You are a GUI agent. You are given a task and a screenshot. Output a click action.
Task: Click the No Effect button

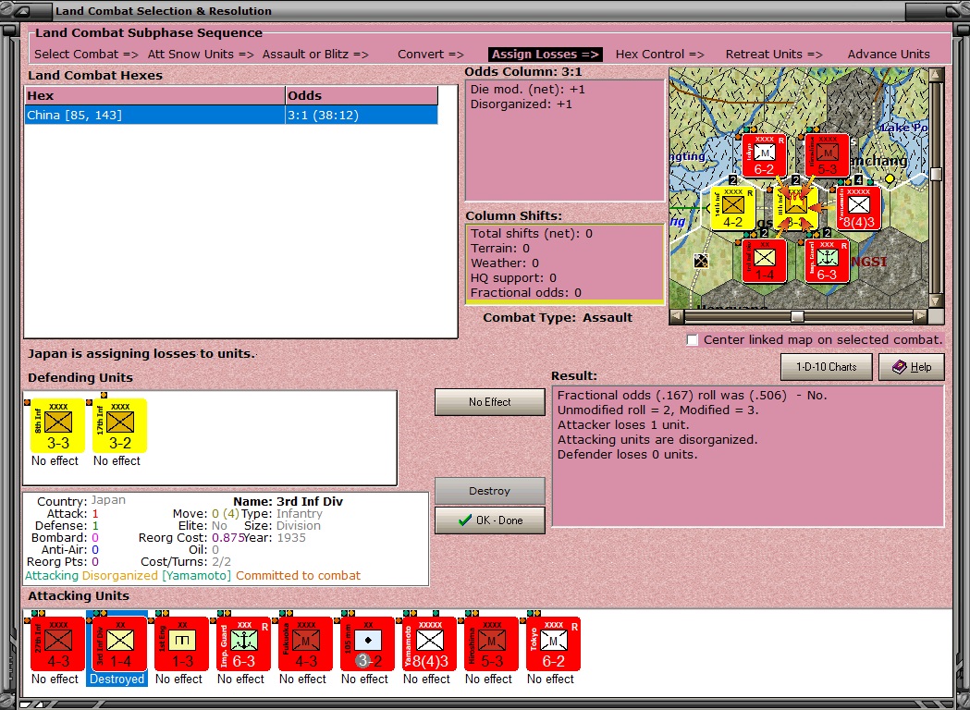(x=489, y=402)
